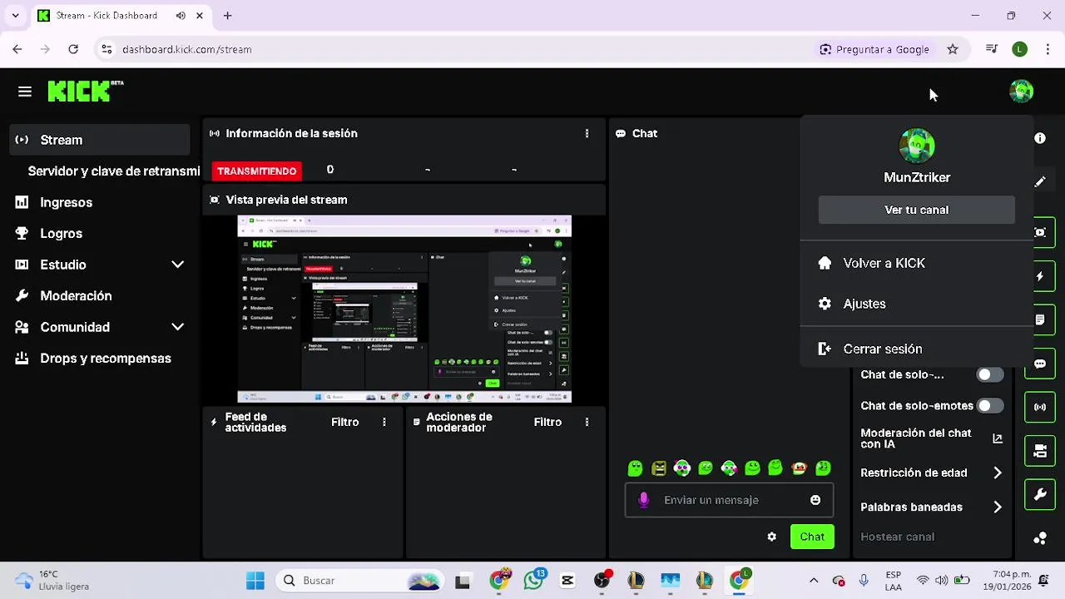1065x599 pixels.
Task: Expand the Estudio sidebar section
Action: [x=177, y=265]
